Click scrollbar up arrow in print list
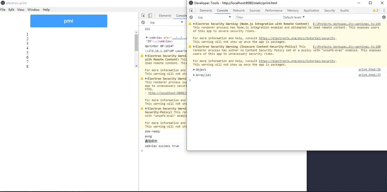The image size is (387, 192). point(136,32)
